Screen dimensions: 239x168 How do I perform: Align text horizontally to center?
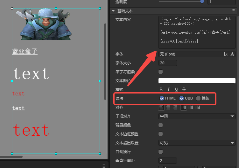(x=168, y=107)
